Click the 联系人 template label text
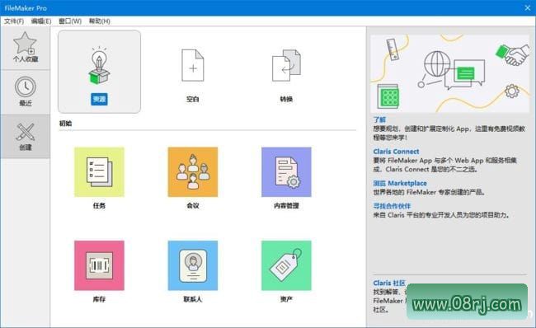536x328 pixels. point(193,299)
